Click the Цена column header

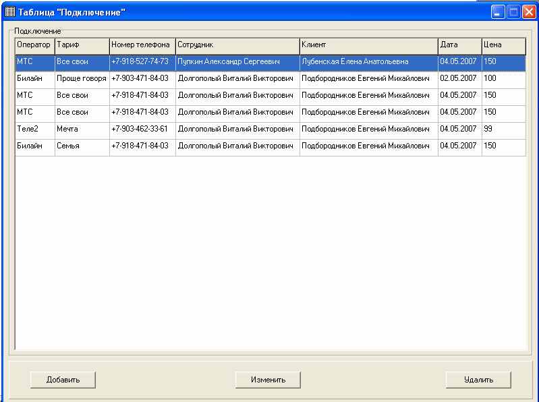pos(504,47)
